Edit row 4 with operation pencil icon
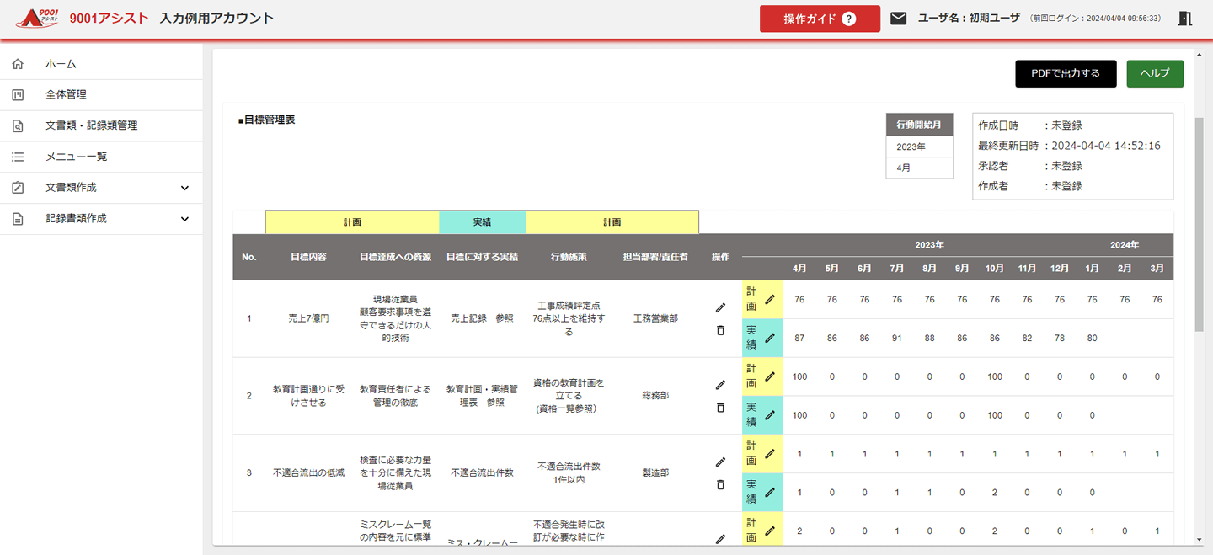 (720, 539)
